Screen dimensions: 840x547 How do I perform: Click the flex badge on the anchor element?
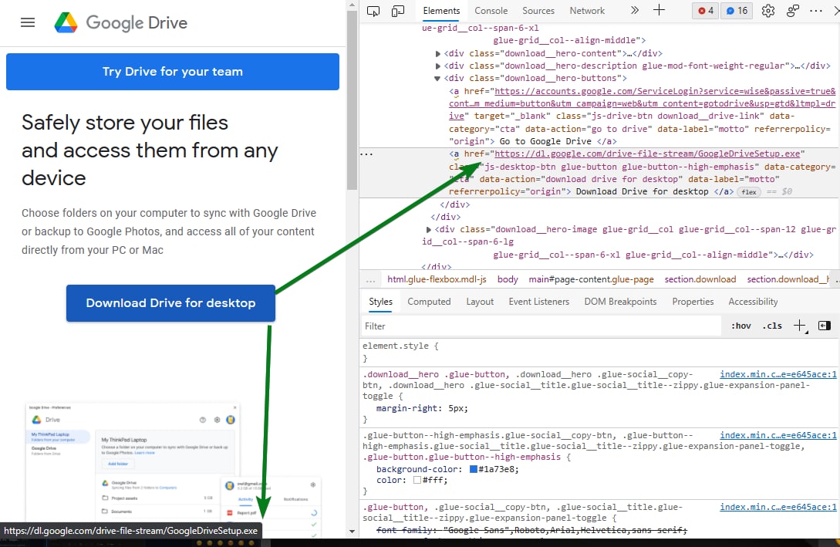(749, 192)
